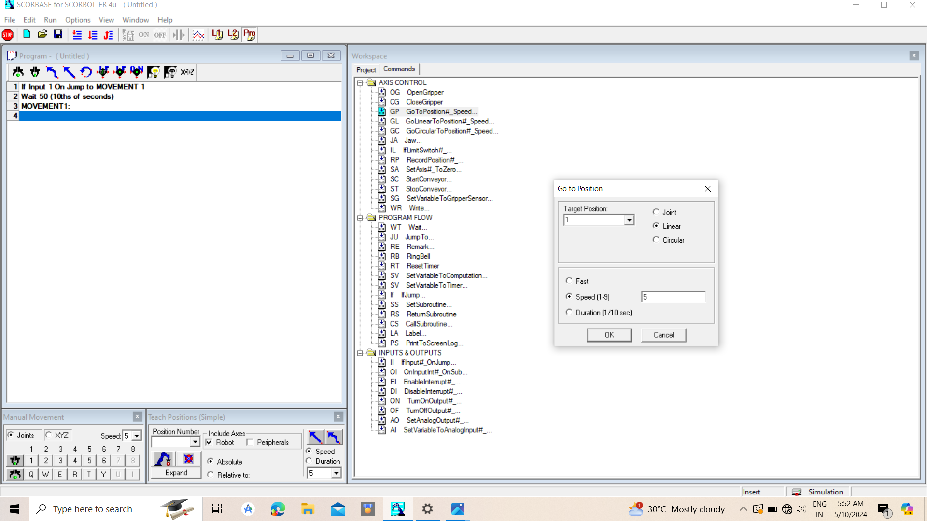Click the Open Gripper icon in Program toolbar

click(x=18, y=72)
